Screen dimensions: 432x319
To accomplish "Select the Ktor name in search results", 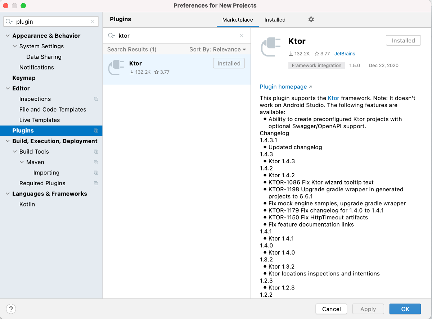I will tap(135, 63).
